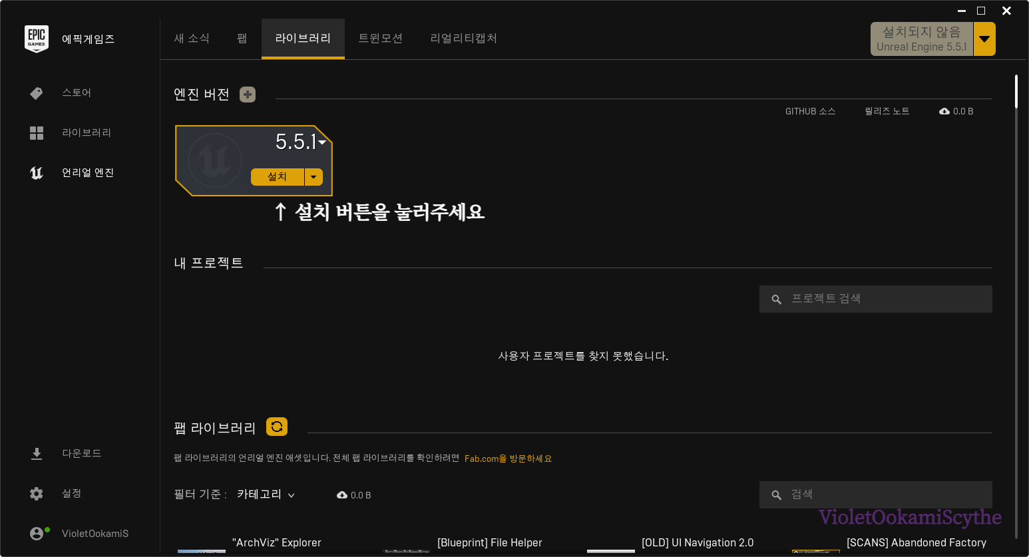The image size is (1029, 557).
Task: Click the cloud icon beside 카테고리 filter size
Action: point(342,495)
